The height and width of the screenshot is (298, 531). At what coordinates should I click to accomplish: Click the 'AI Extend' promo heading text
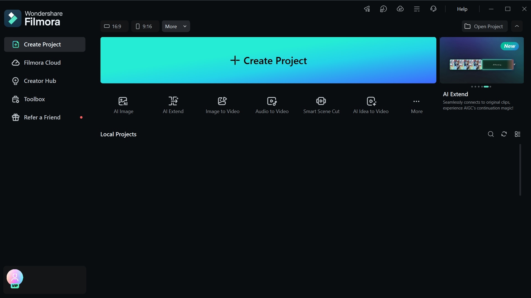(455, 94)
